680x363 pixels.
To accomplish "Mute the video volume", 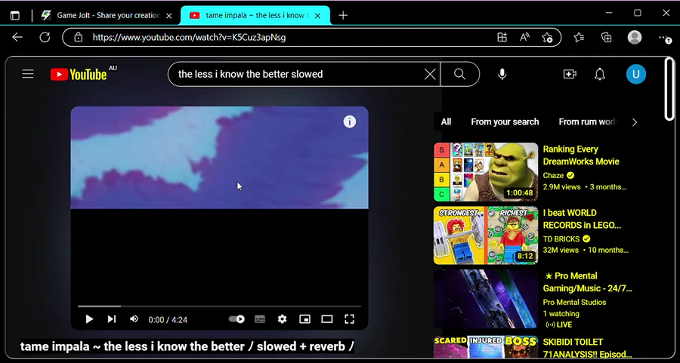I will pos(134,319).
